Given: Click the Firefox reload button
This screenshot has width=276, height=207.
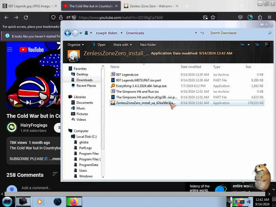Looking at the screenshot, I should pyautogui.click(x=26, y=18).
